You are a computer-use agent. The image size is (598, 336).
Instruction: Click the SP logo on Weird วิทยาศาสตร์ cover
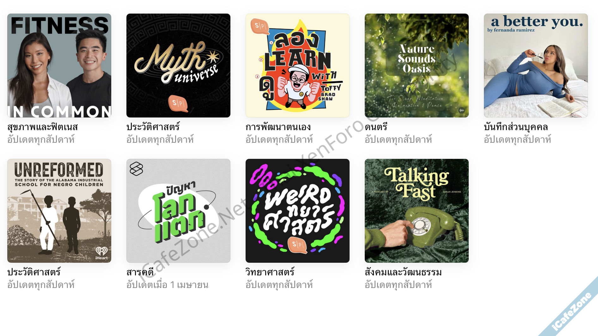pyautogui.click(x=297, y=245)
